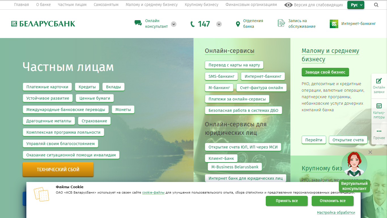The width and height of the screenshot is (387, 218).
Task: Click the Клиент-Банк button
Action: (222, 158)
